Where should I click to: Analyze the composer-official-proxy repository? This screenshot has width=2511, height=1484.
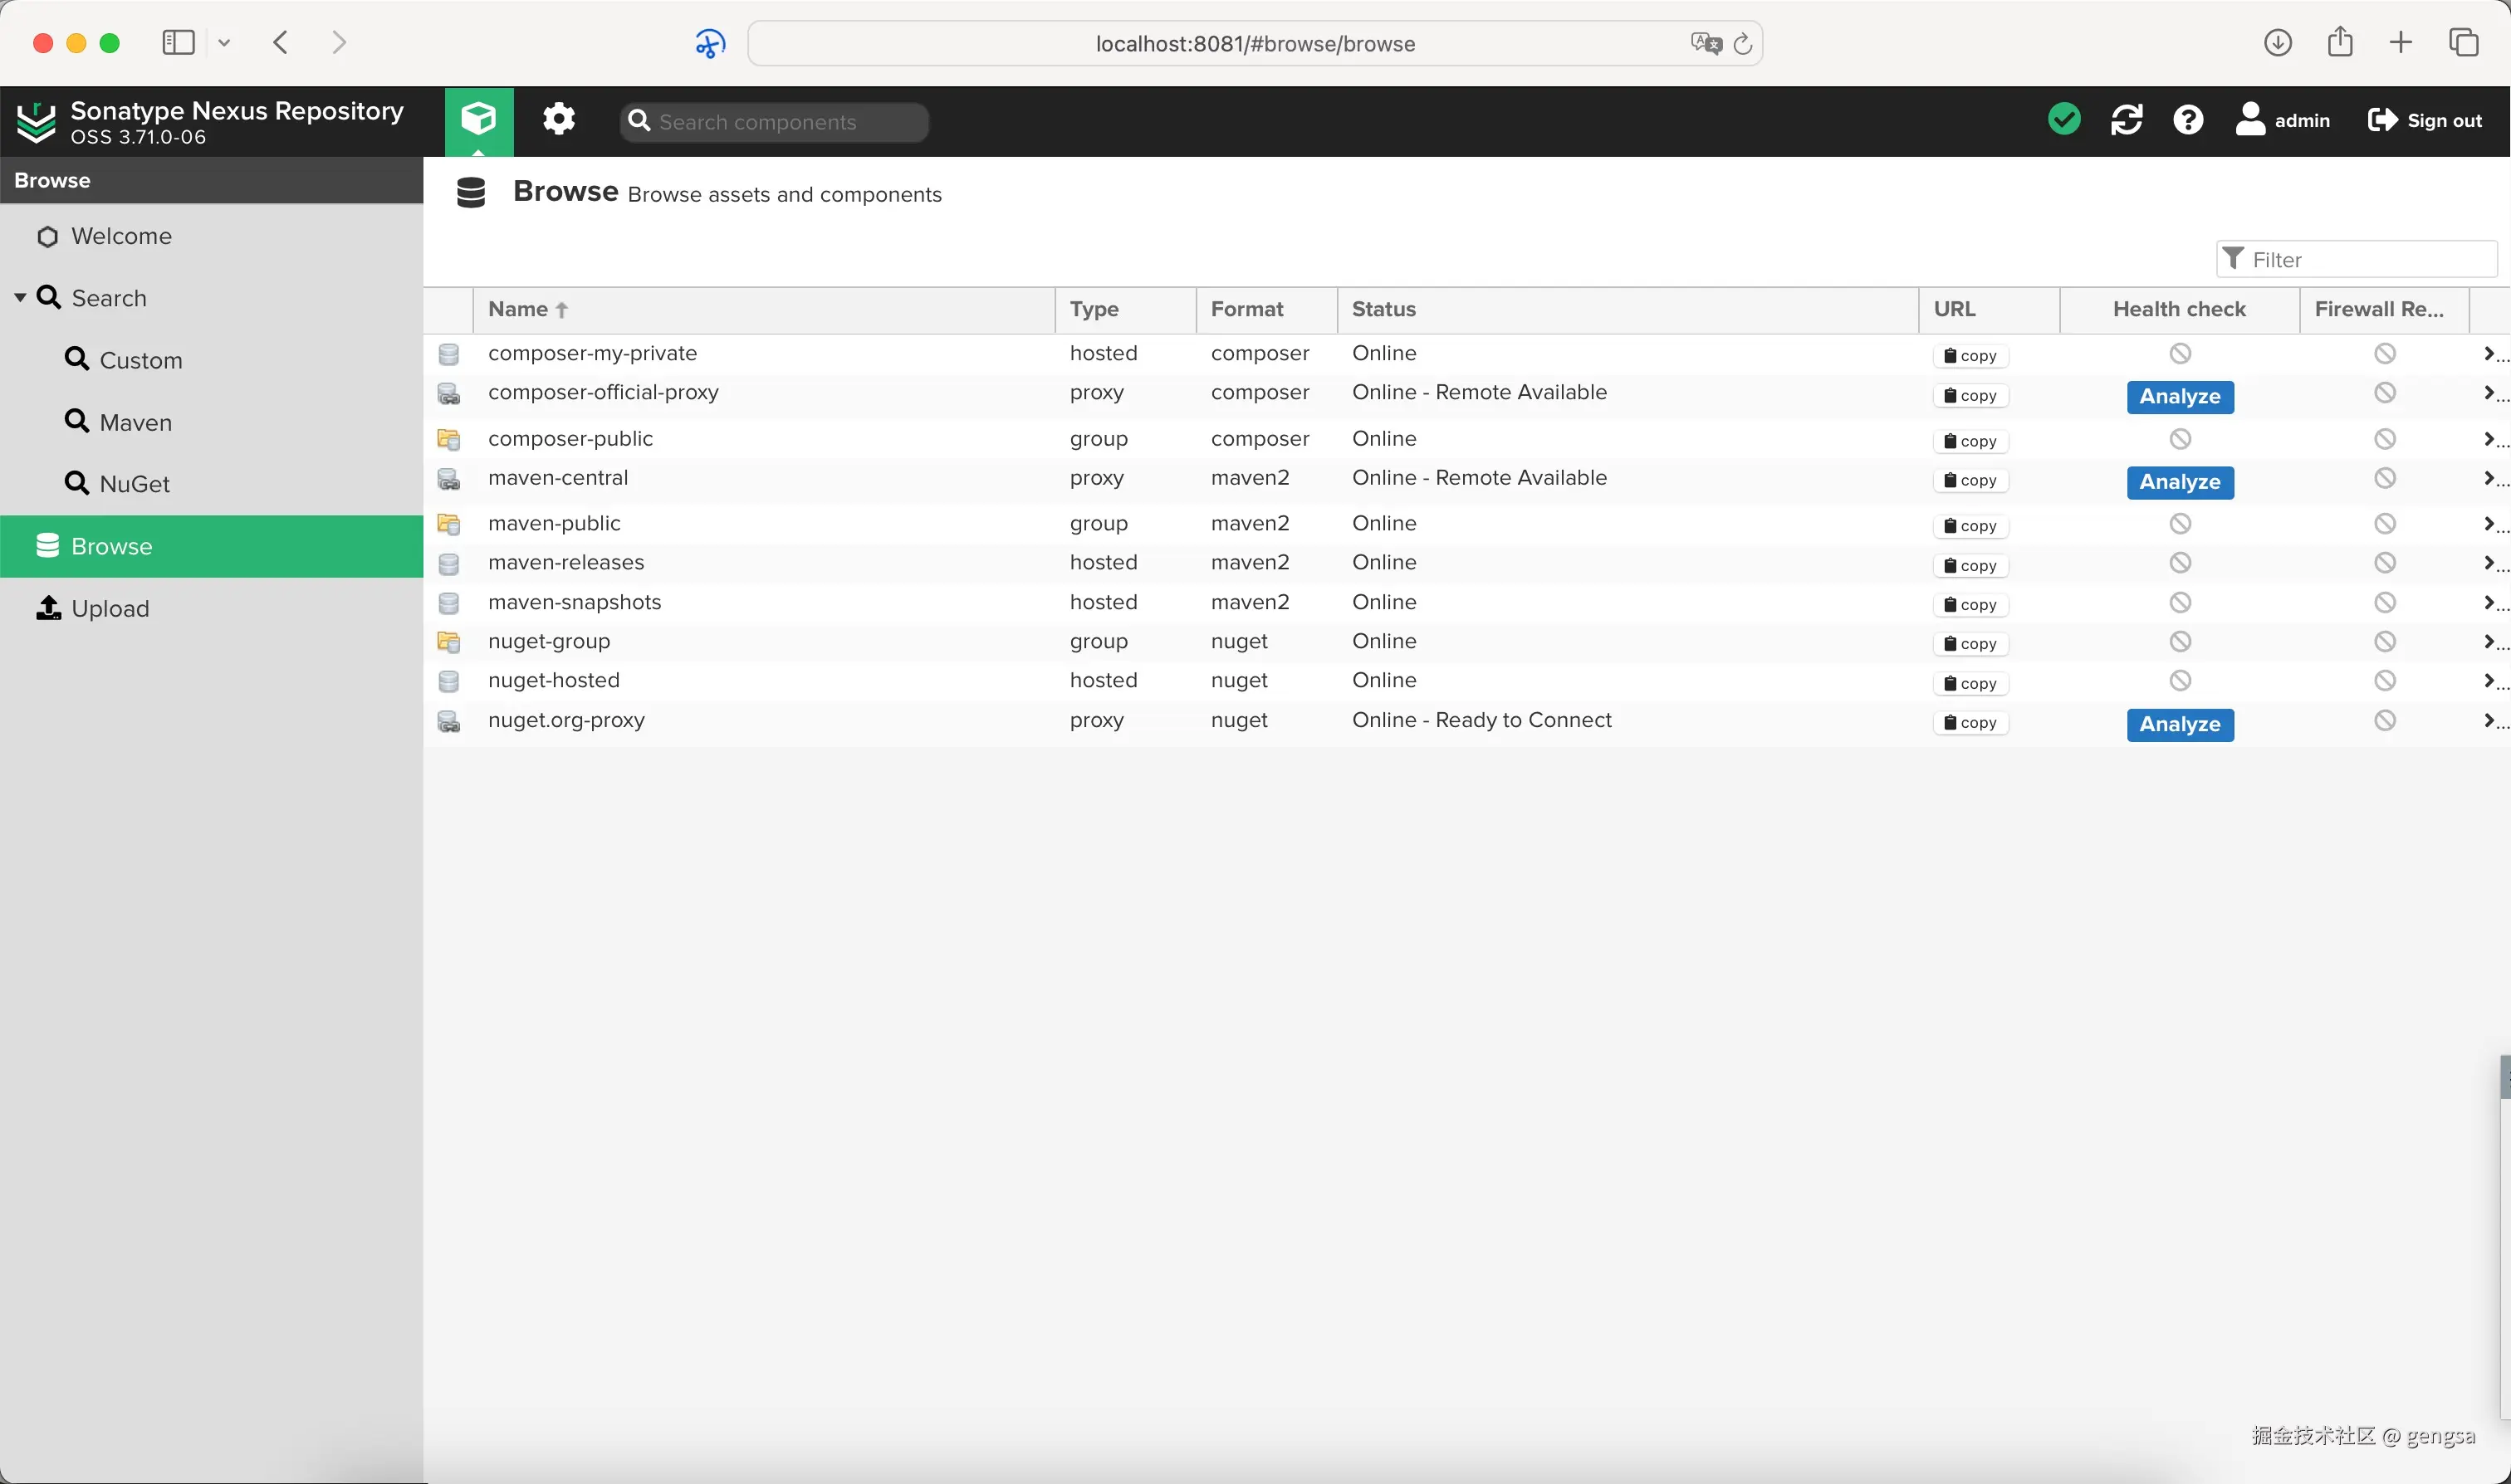pos(2179,397)
